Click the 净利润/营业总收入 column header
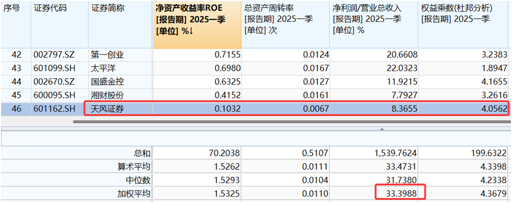Screen dimensions: 512x203 (x=374, y=25)
